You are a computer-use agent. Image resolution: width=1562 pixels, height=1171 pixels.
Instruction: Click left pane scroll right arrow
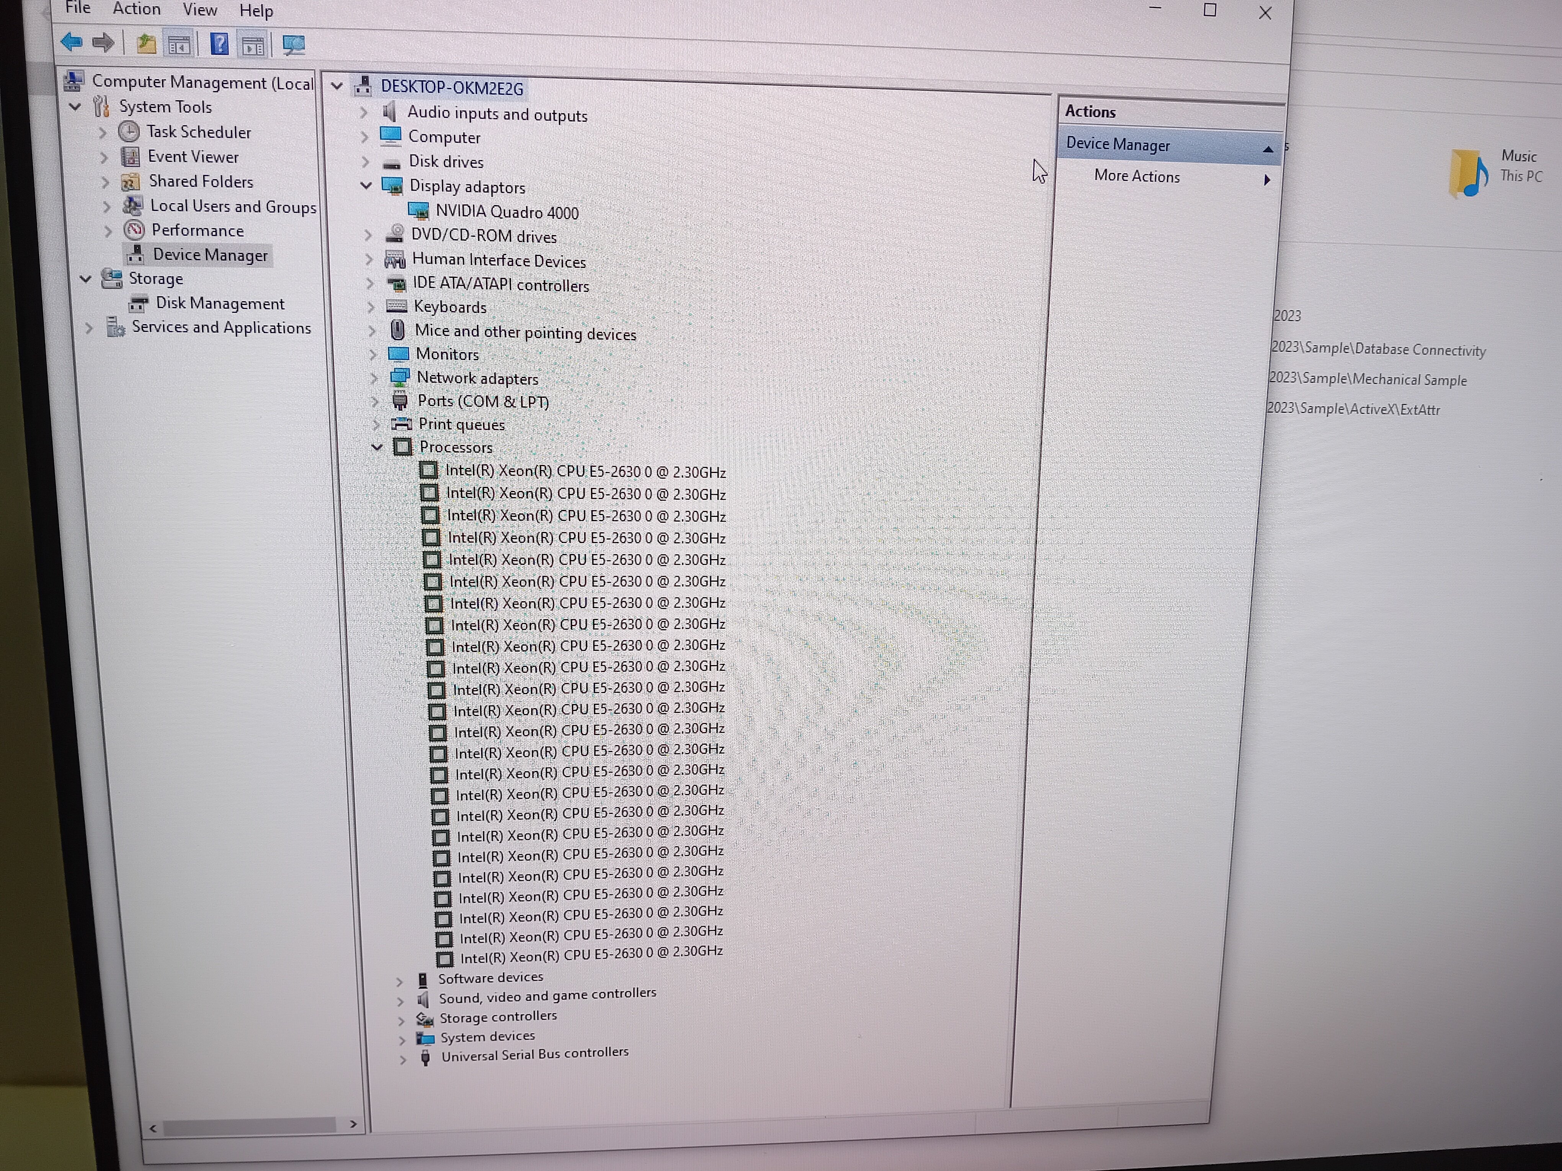353,1124
